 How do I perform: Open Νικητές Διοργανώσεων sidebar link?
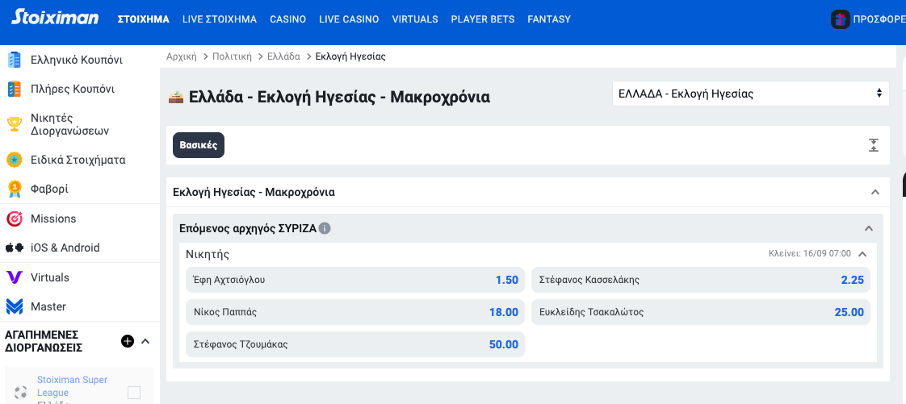(x=70, y=124)
